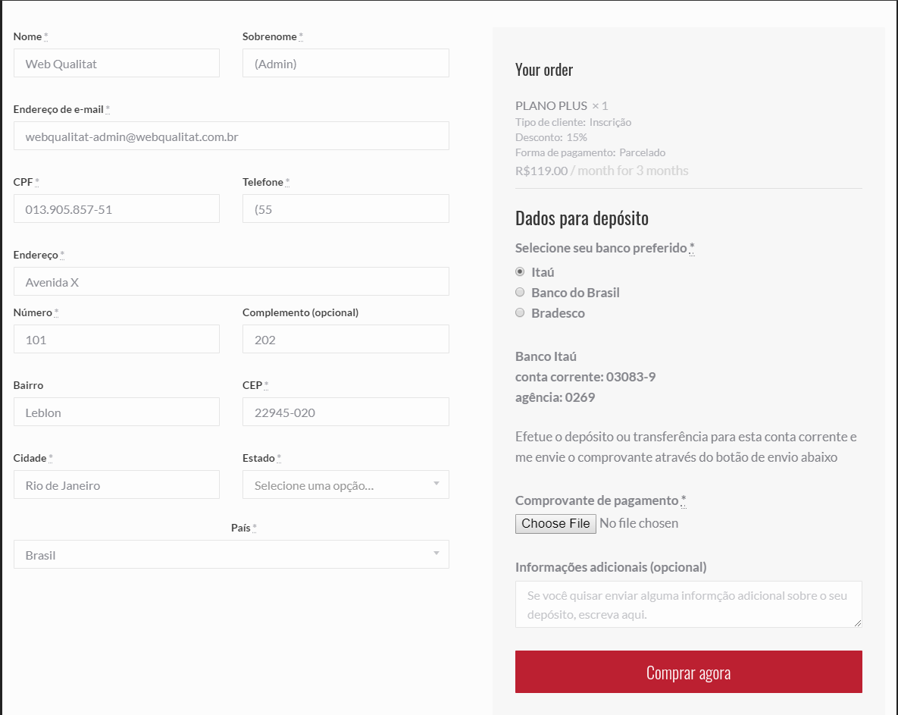
Task: Select the Bradesco radio option
Action: pos(520,312)
